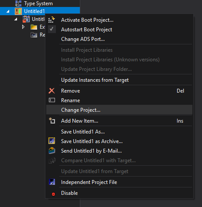Click the Send by E-Mail icon
Image resolution: width=202 pixels, height=207 pixels.
pyautogui.click(x=52, y=150)
